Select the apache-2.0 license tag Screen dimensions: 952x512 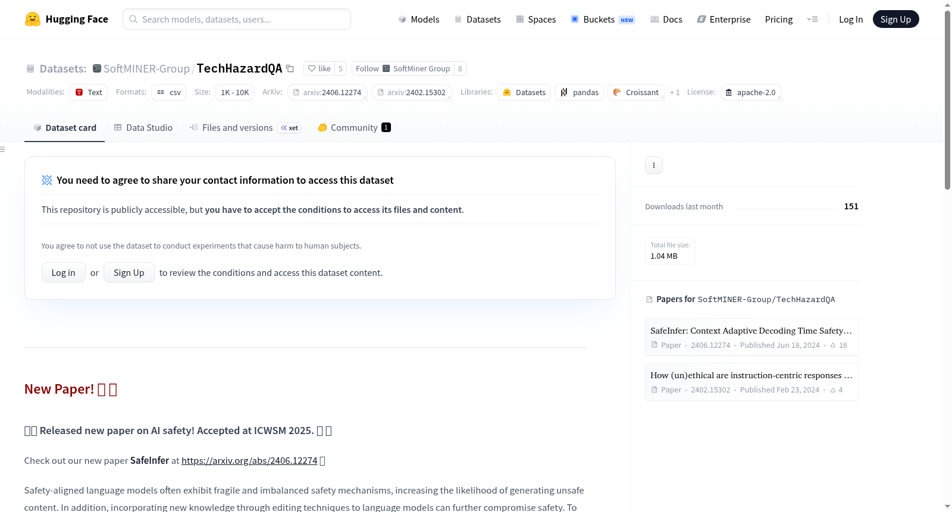pos(751,92)
